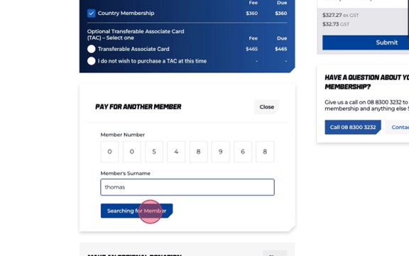Select the second member number digit box

(x=132, y=152)
